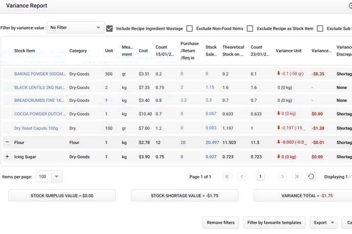Click Flour stock sale value 20.497
This screenshot has width=352, height=234.
pyautogui.click(x=212, y=142)
